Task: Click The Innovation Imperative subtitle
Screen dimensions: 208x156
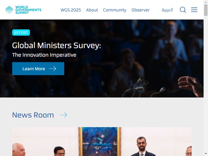Action: (x=44, y=55)
